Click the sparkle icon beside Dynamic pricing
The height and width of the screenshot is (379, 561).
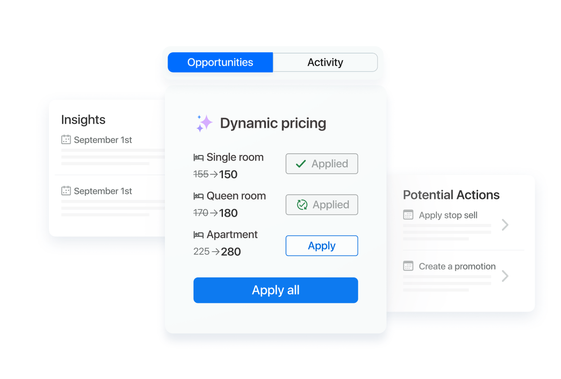[x=204, y=123]
